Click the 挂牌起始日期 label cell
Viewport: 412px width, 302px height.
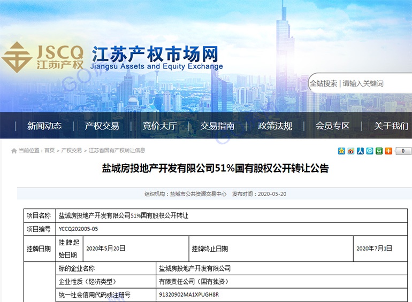pos(70,249)
